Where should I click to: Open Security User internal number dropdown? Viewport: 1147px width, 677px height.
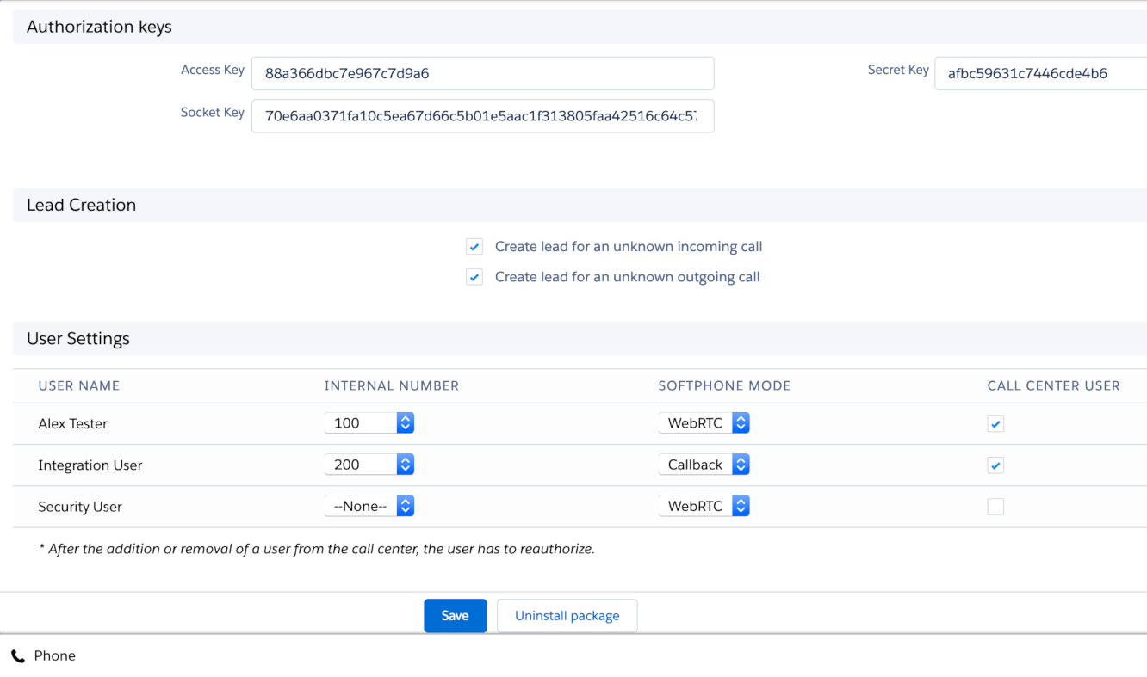369,506
